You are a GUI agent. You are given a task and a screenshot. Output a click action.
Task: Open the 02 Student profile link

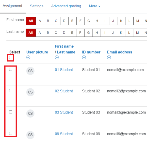64,91
